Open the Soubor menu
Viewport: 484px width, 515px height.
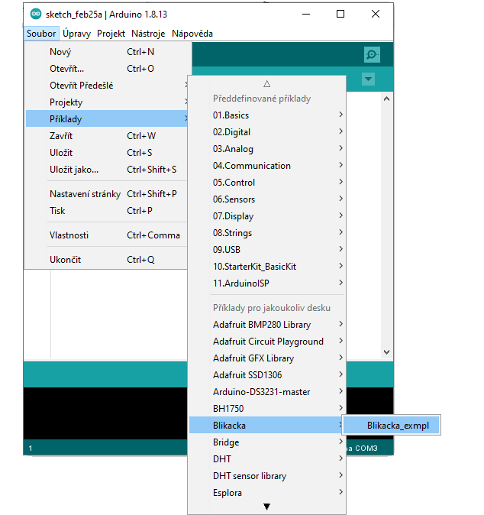tap(41, 34)
